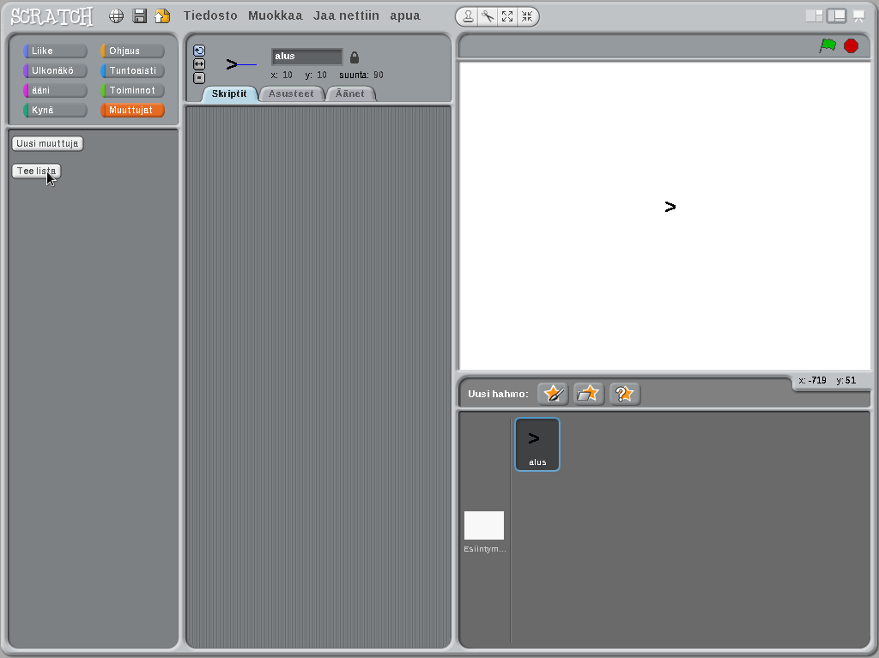Switch to the Skriptit tab

point(229,94)
